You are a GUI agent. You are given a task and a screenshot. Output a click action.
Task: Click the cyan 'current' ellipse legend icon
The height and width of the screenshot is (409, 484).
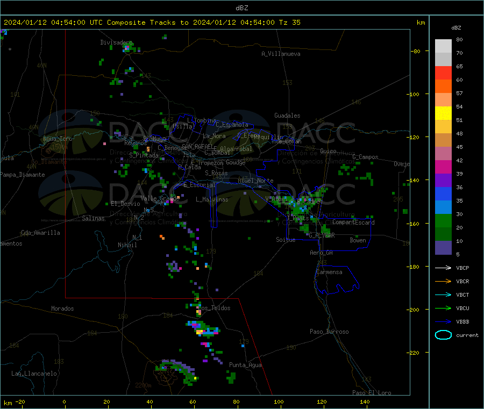coord(443,335)
